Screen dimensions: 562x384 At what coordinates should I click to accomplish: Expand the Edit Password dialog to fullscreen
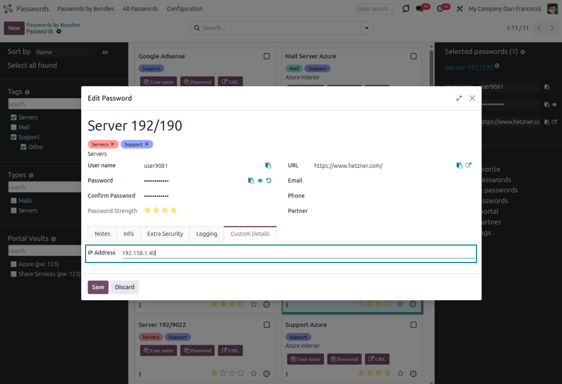[x=459, y=98]
